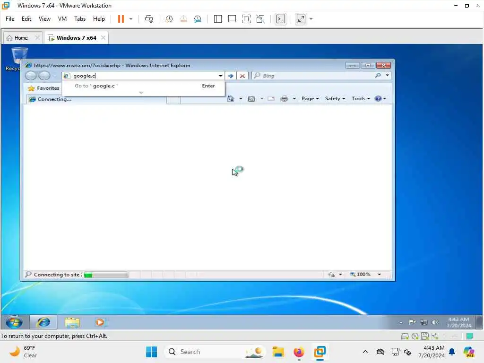Viewport: 484px width, 363px height.
Task: Expand the autocomplete suggestion list chevron
Action: [x=141, y=92]
